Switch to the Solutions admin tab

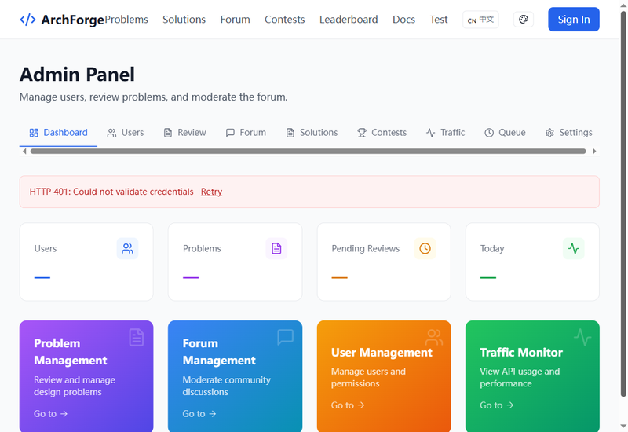(312, 133)
